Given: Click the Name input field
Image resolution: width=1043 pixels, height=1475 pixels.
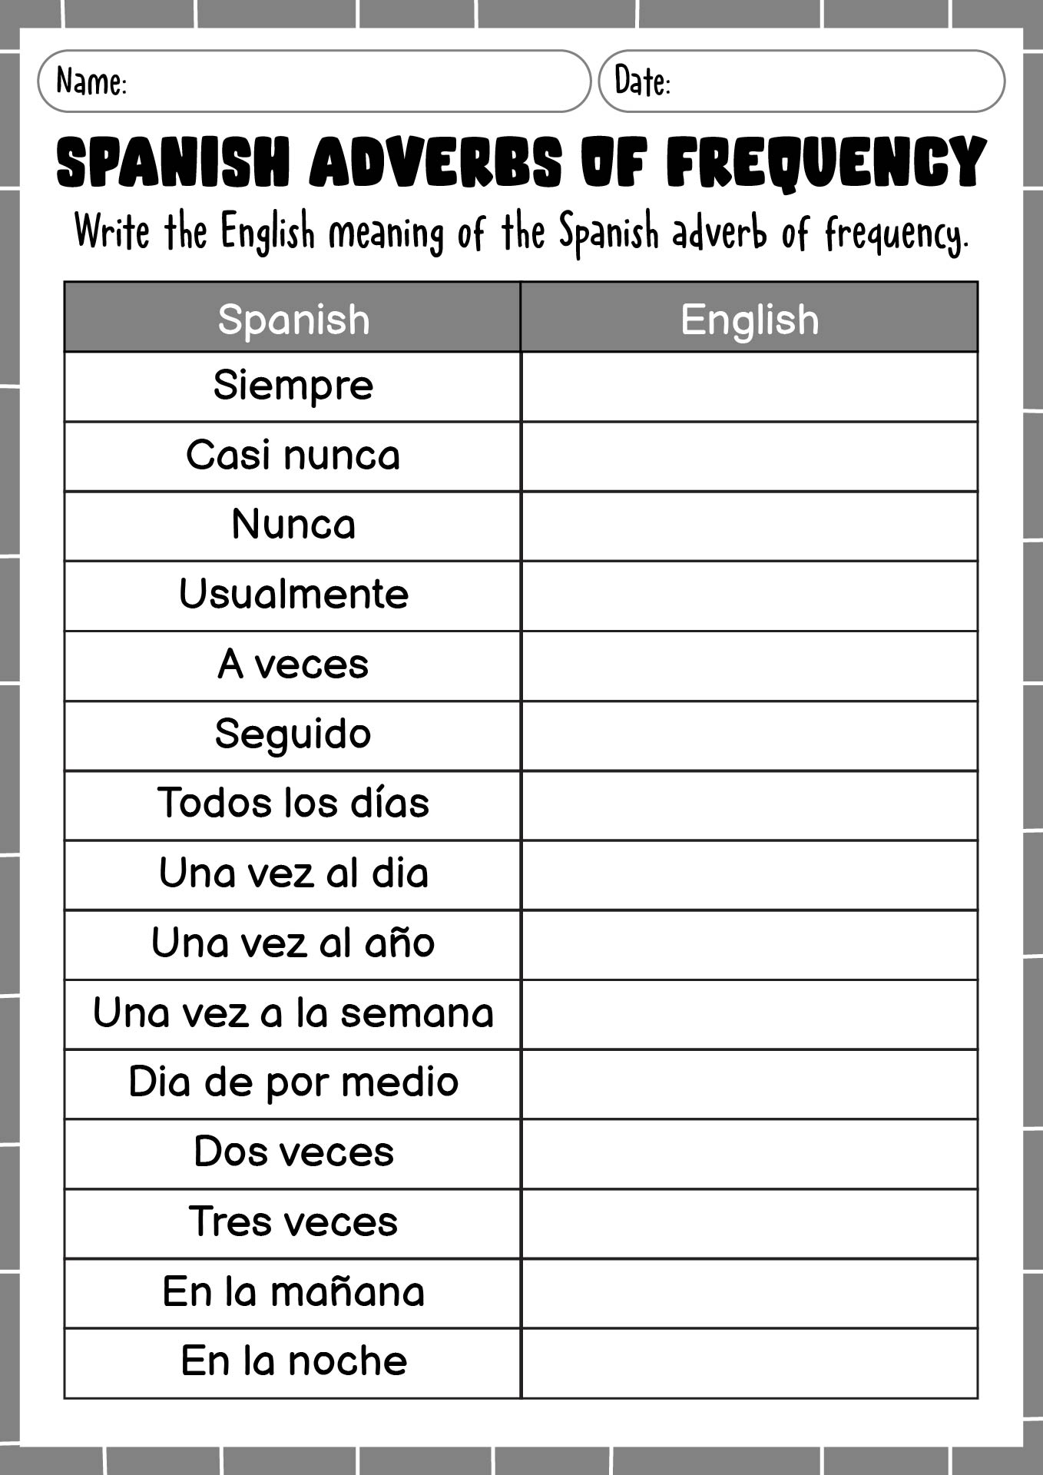Looking at the screenshot, I should [x=313, y=81].
